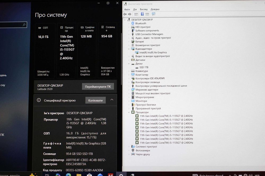Click the Settings gear on the taskbar
This screenshot has height=176, width=265.
[x=121, y=175]
